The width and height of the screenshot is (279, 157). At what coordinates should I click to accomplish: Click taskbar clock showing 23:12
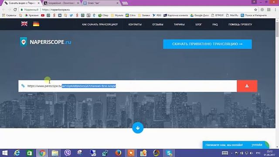point(269,153)
